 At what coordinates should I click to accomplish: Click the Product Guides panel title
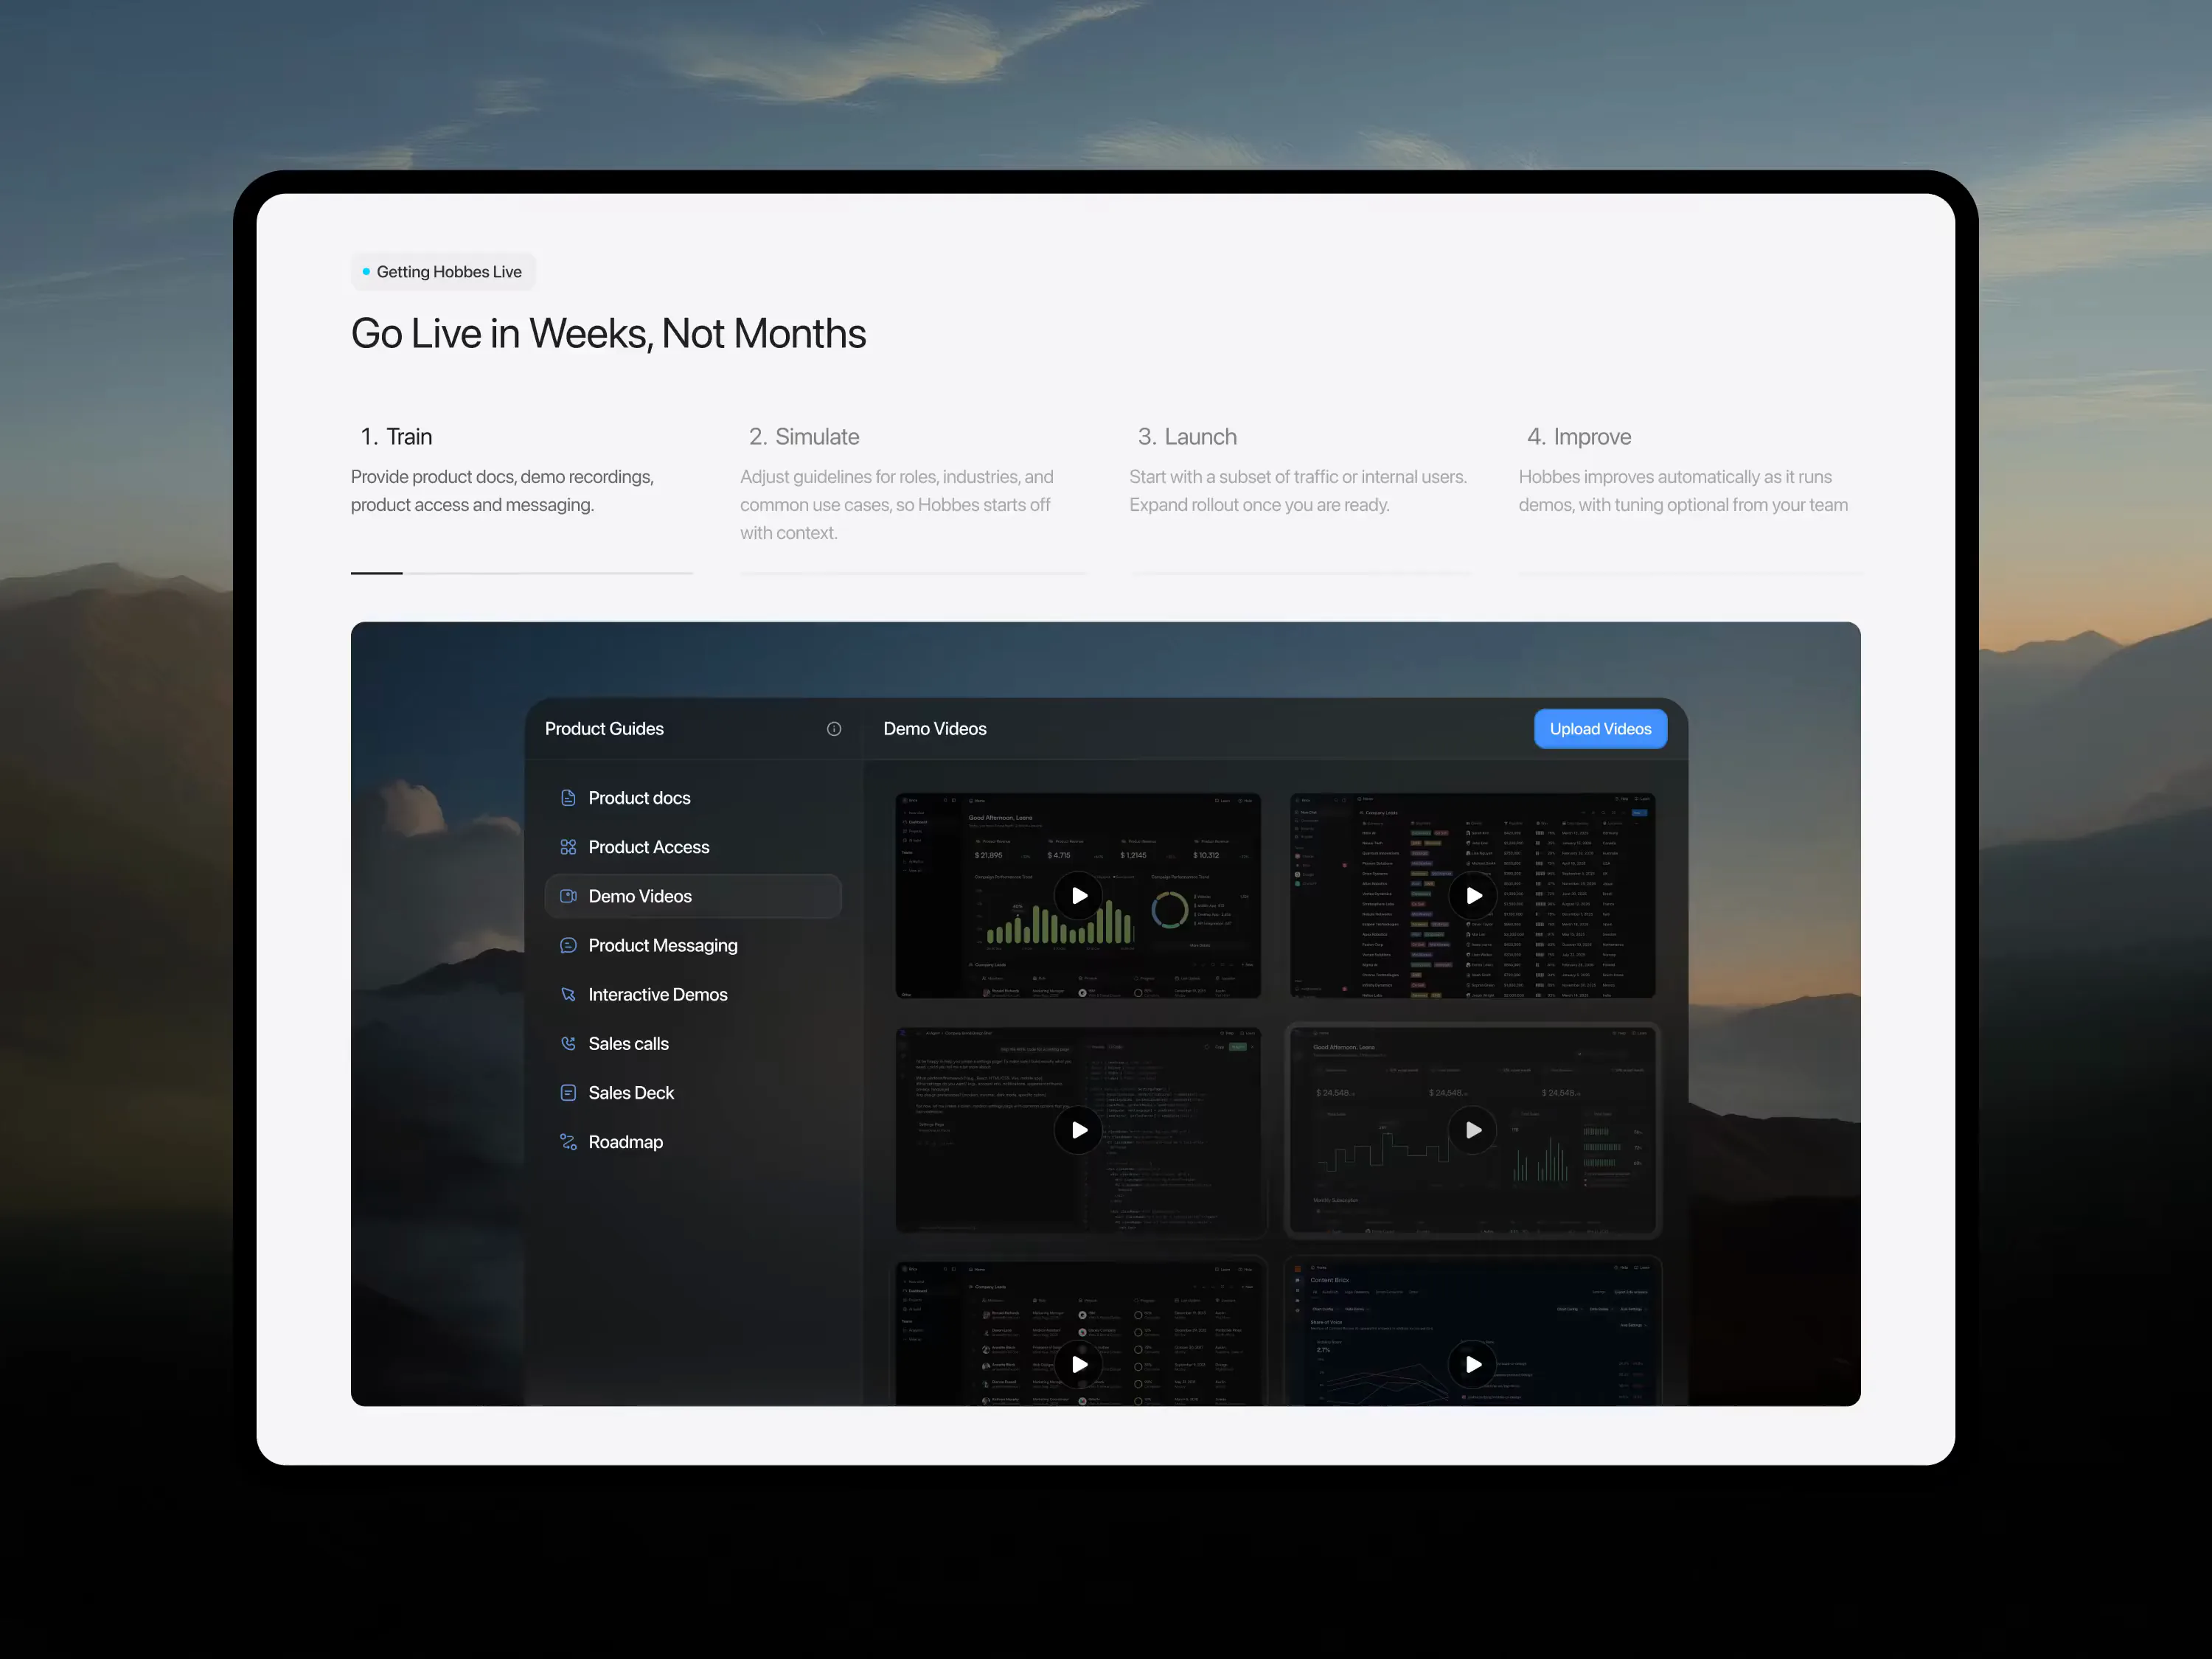[604, 729]
